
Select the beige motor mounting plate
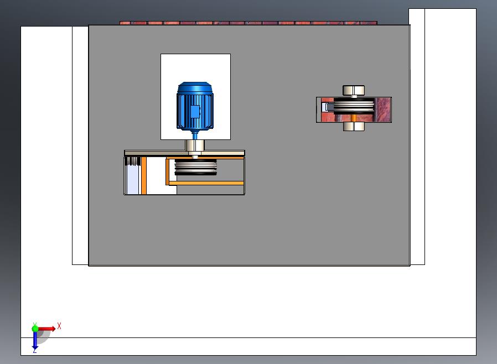pyautogui.click(x=184, y=153)
